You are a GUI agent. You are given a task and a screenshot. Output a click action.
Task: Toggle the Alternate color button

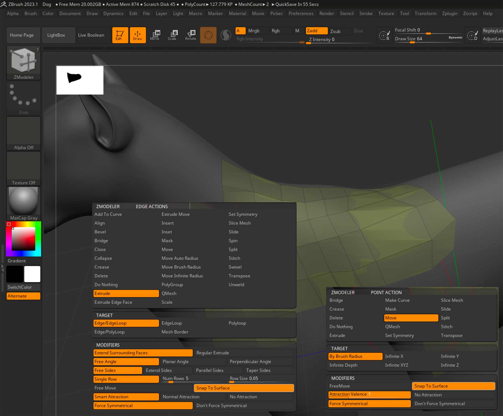pyautogui.click(x=23, y=296)
